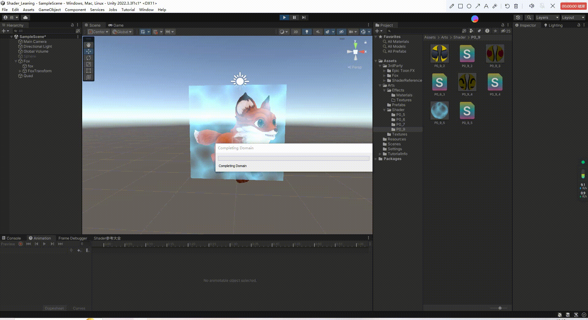
Task: Open the Center pivot dropdown
Action: (x=98, y=32)
